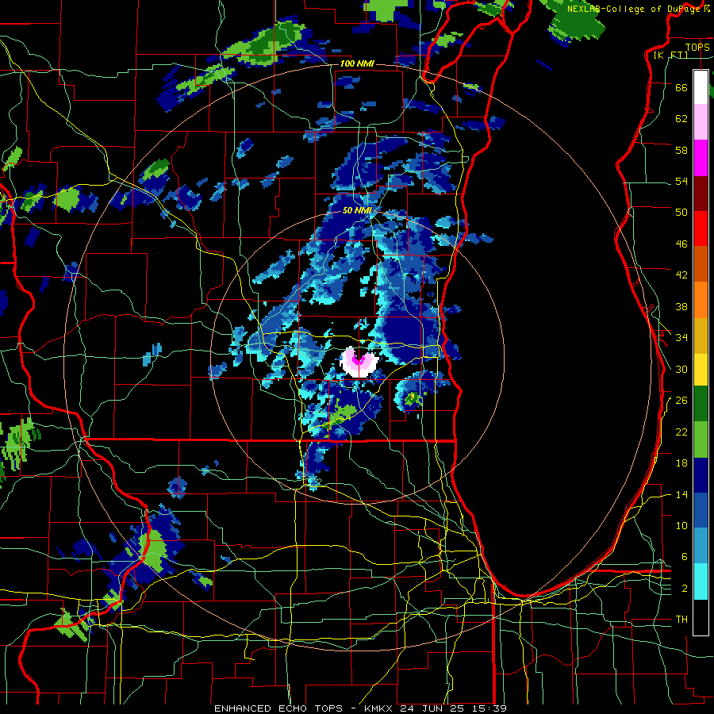Click the '100 NMI' range ring label
Screen dimensions: 714x714
click(x=357, y=63)
